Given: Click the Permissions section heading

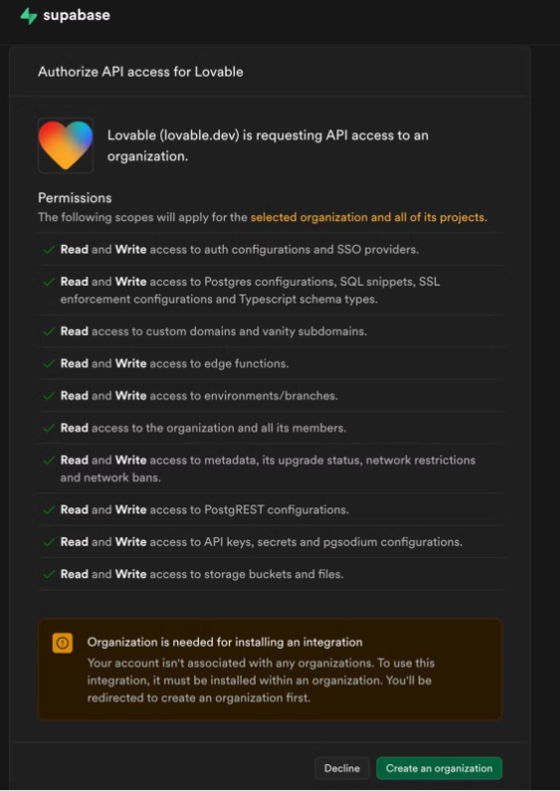Looking at the screenshot, I should pyautogui.click(x=75, y=198).
